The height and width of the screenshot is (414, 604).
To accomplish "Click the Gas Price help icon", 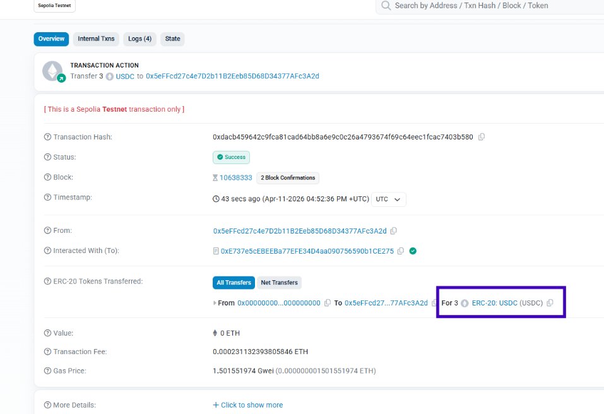I will pos(47,371).
